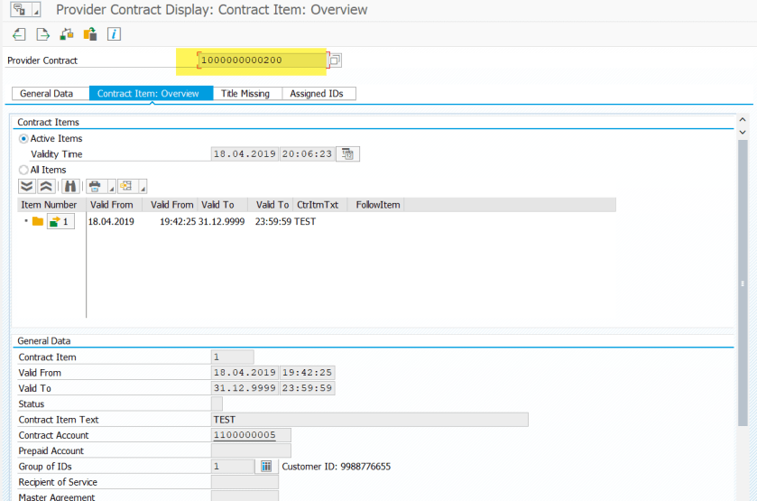Click General Data Valid From time 19:42:25
Viewport: 757px width, 501px height.
click(307, 373)
